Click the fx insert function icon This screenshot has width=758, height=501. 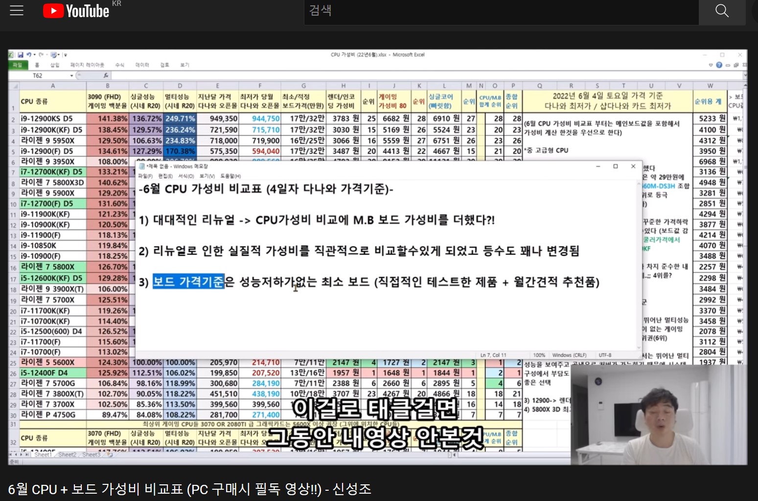tap(106, 76)
